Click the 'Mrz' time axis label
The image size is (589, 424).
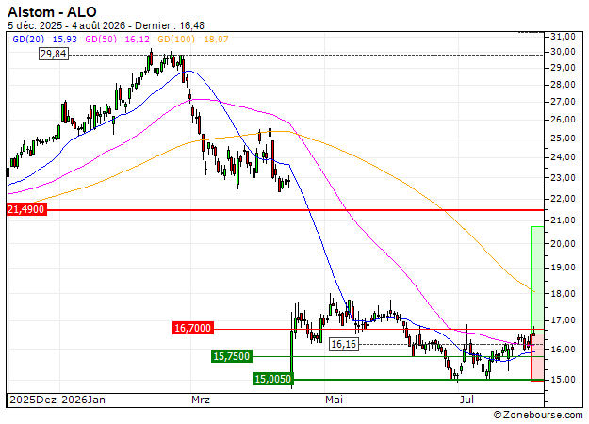tap(201, 400)
